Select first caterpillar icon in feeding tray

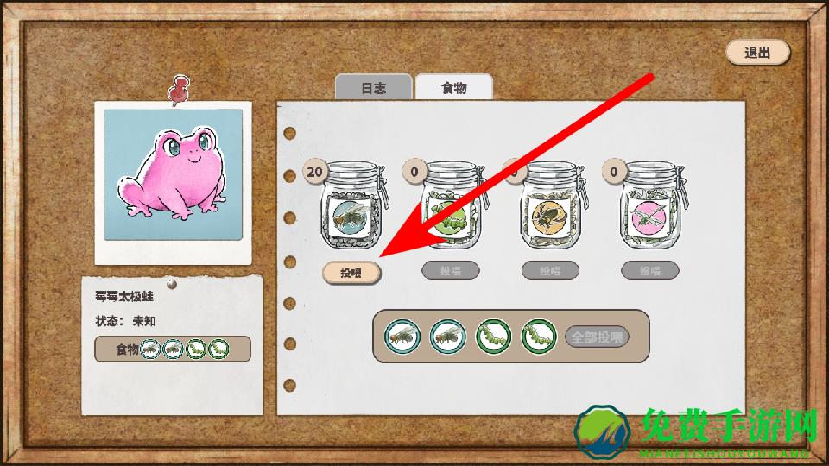(493, 337)
